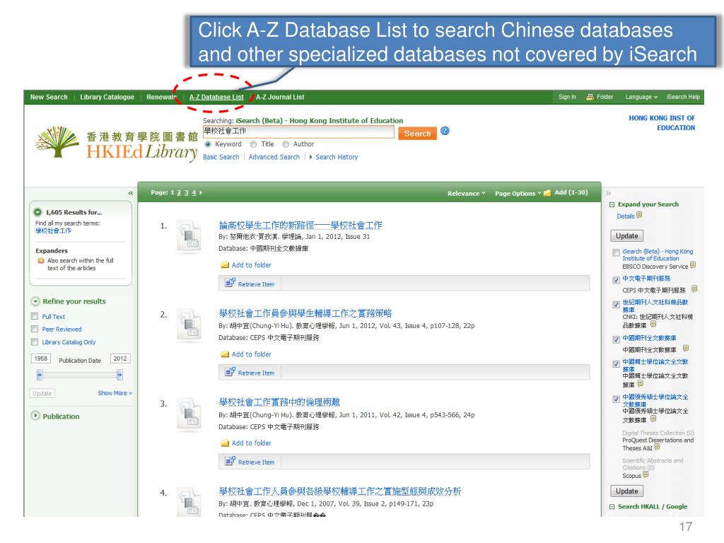Uncheck the 中文電子期刊服務 database checkbox
724x543 pixels.
click(616, 280)
